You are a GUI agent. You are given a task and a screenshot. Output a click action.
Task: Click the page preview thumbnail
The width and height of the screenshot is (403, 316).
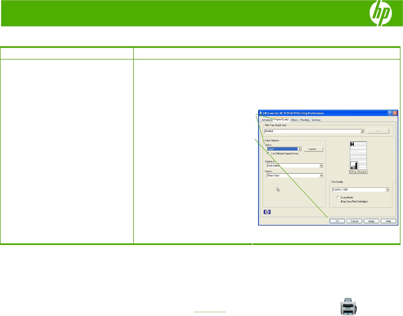[x=359, y=155]
